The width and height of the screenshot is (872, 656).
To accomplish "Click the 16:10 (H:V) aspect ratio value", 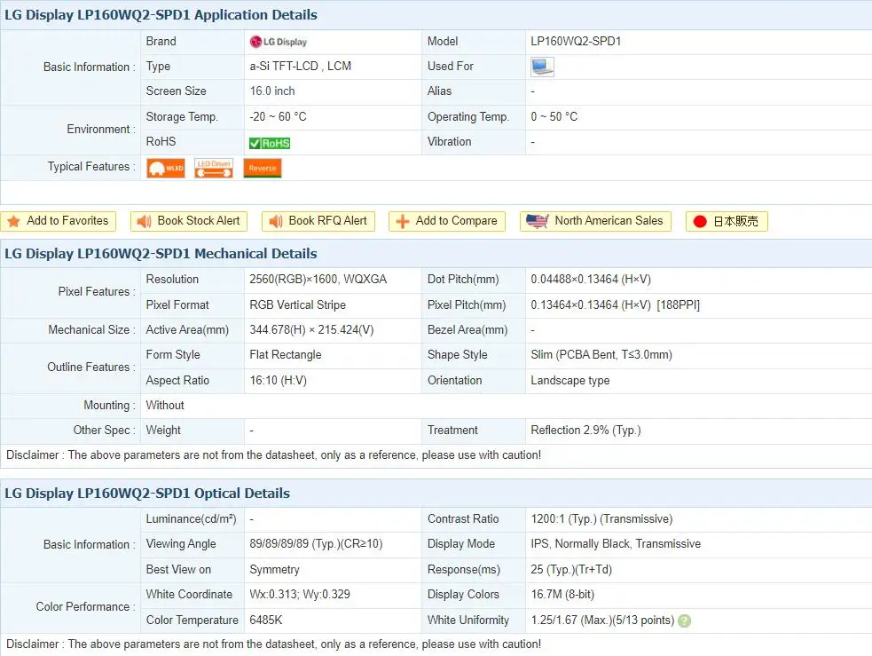I will tap(278, 381).
